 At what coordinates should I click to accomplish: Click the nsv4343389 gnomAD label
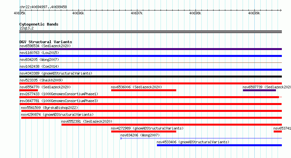click(x=56, y=73)
